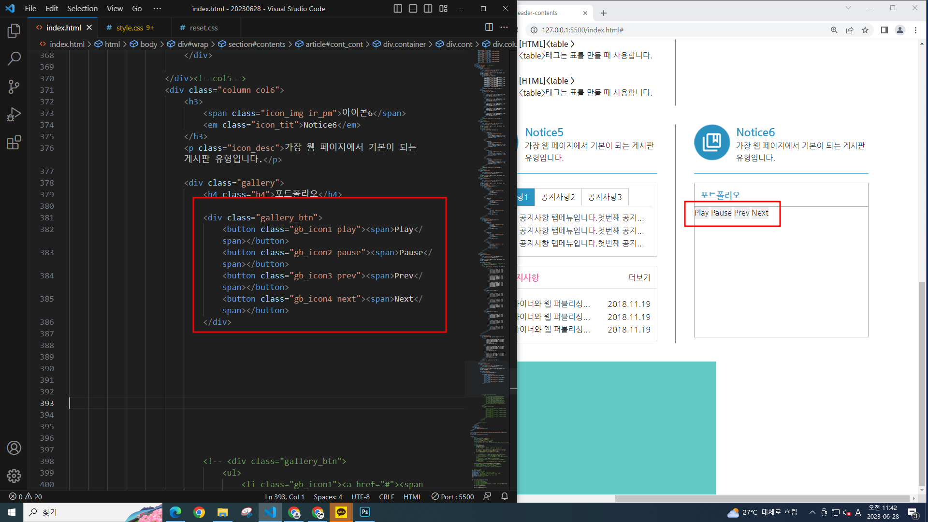Click the 더보기 link in notice box
This screenshot has height=522, width=928.
click(639, 277)
